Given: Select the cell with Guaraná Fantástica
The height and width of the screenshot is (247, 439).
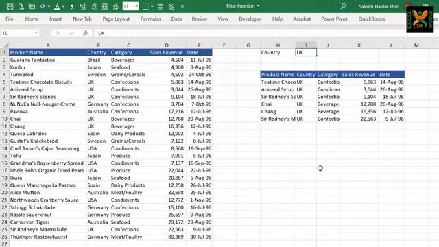Looking at the screenshot, I should pos(47,60).
